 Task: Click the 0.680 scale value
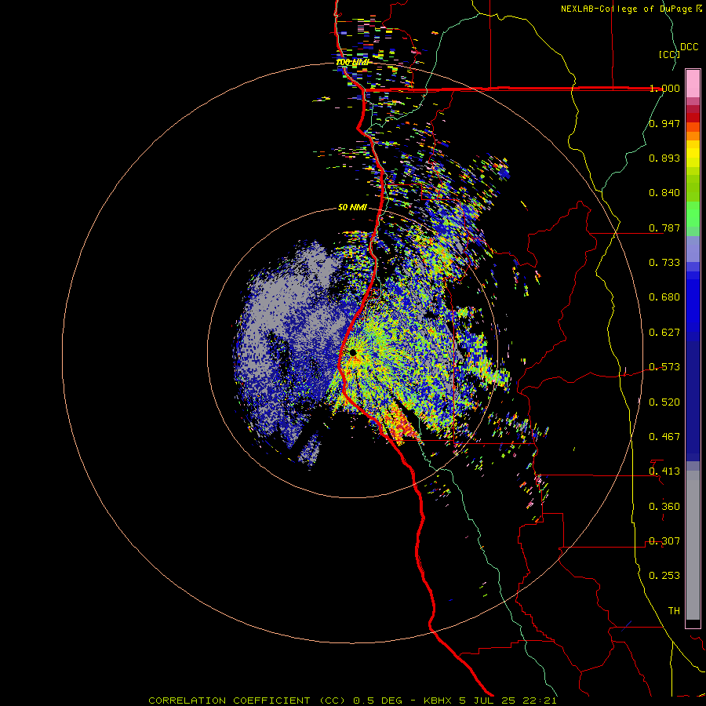(x=664, y=297)
